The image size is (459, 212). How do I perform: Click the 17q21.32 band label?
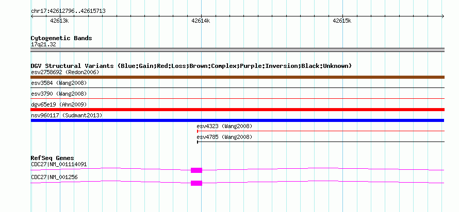(43, 45)
